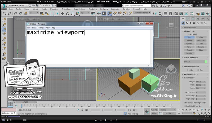Activate the Select and Move tool
212x123 pixels.
63,13
